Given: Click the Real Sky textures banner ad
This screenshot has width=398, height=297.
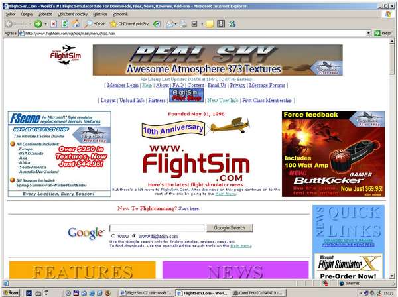Looking at the screenshot, I should click(x=218, y=60).
